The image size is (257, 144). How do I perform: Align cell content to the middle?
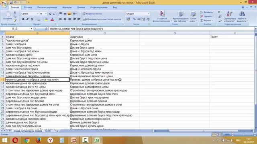[65, 14]
